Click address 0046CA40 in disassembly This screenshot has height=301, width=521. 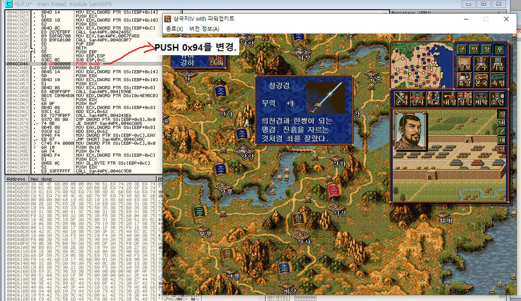point(17,52)
